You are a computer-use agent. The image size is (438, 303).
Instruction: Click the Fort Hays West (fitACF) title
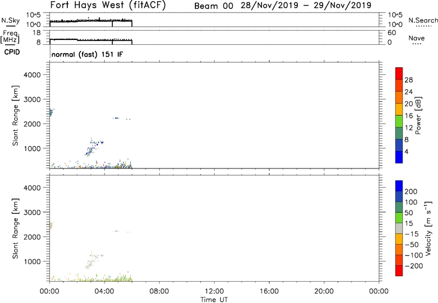coord(108,5)
